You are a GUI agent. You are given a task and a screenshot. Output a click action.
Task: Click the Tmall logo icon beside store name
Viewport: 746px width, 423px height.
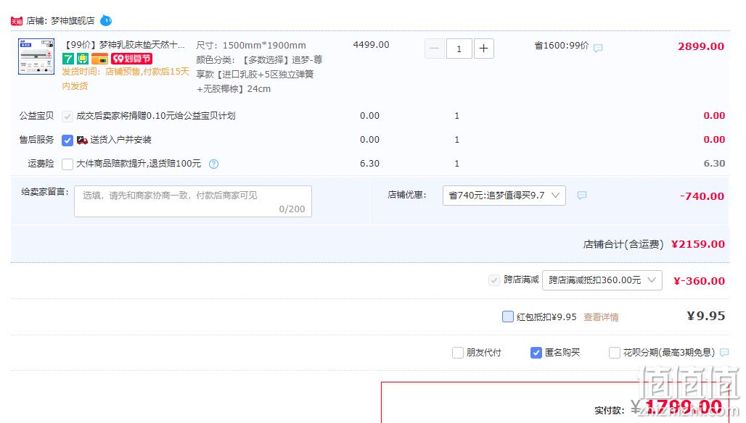tap(17, 21)
